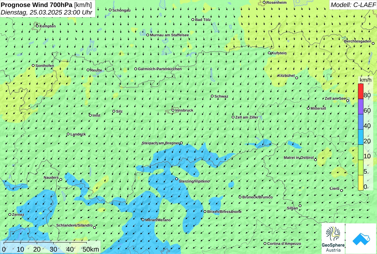The height and width of the screenshot is (254, 377).
Task: Click the Kitzbühel marker circle
Action: point(297,78)
